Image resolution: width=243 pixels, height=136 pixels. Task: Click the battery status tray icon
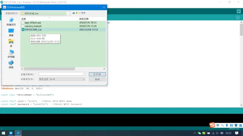pos(208,133)
